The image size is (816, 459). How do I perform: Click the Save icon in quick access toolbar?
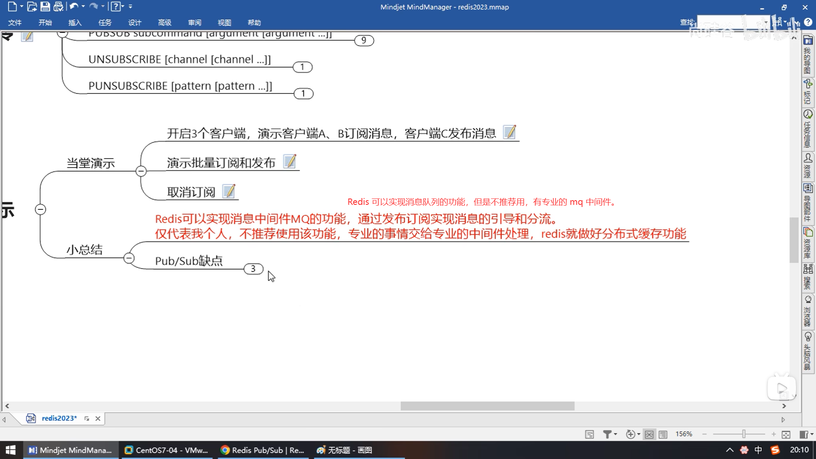click(x=45, y=6)
